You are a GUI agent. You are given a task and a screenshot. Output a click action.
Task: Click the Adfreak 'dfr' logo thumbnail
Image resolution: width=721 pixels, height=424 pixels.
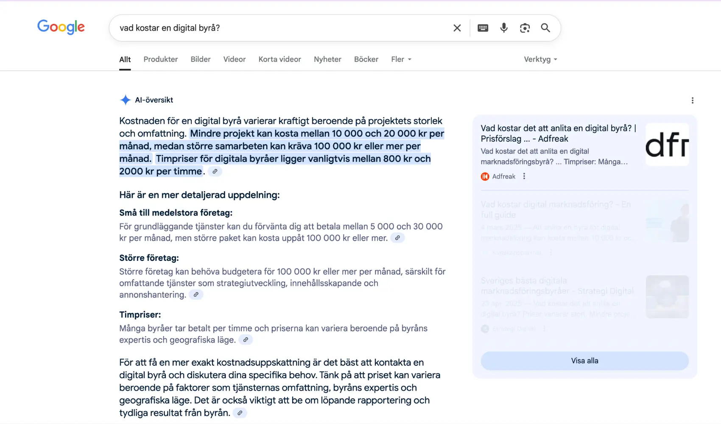point(667,144)
